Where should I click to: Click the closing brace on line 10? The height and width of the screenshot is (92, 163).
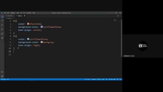pos(14,48)
